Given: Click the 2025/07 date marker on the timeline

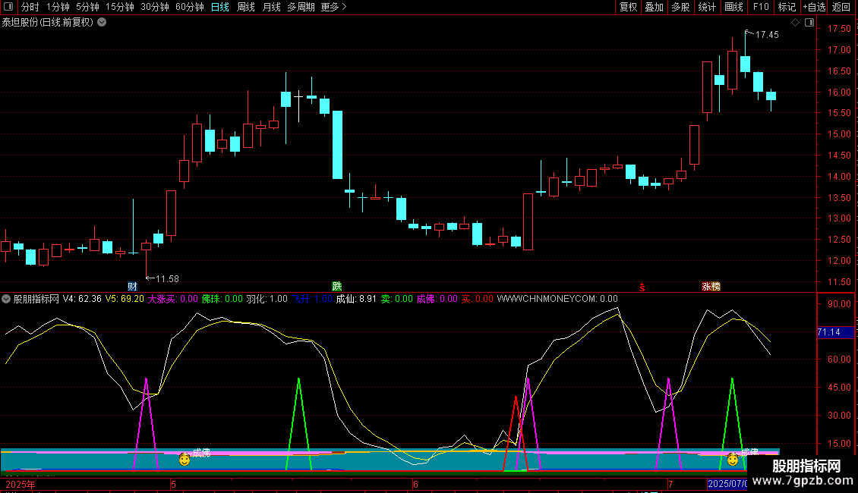Looking at the screenshot, I should 727,483.
